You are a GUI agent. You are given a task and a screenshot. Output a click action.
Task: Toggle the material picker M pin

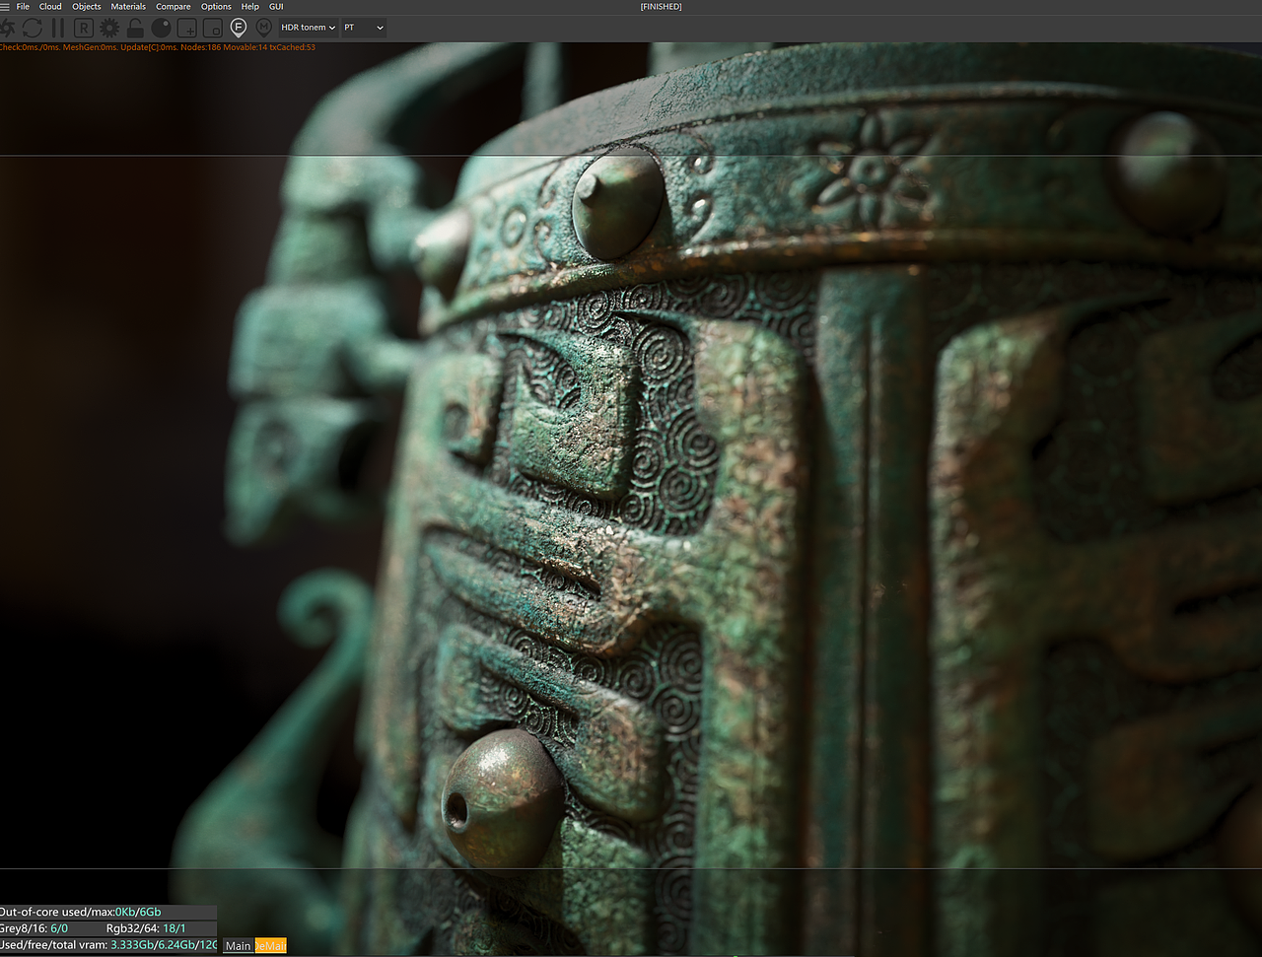(x=263, y=28)
